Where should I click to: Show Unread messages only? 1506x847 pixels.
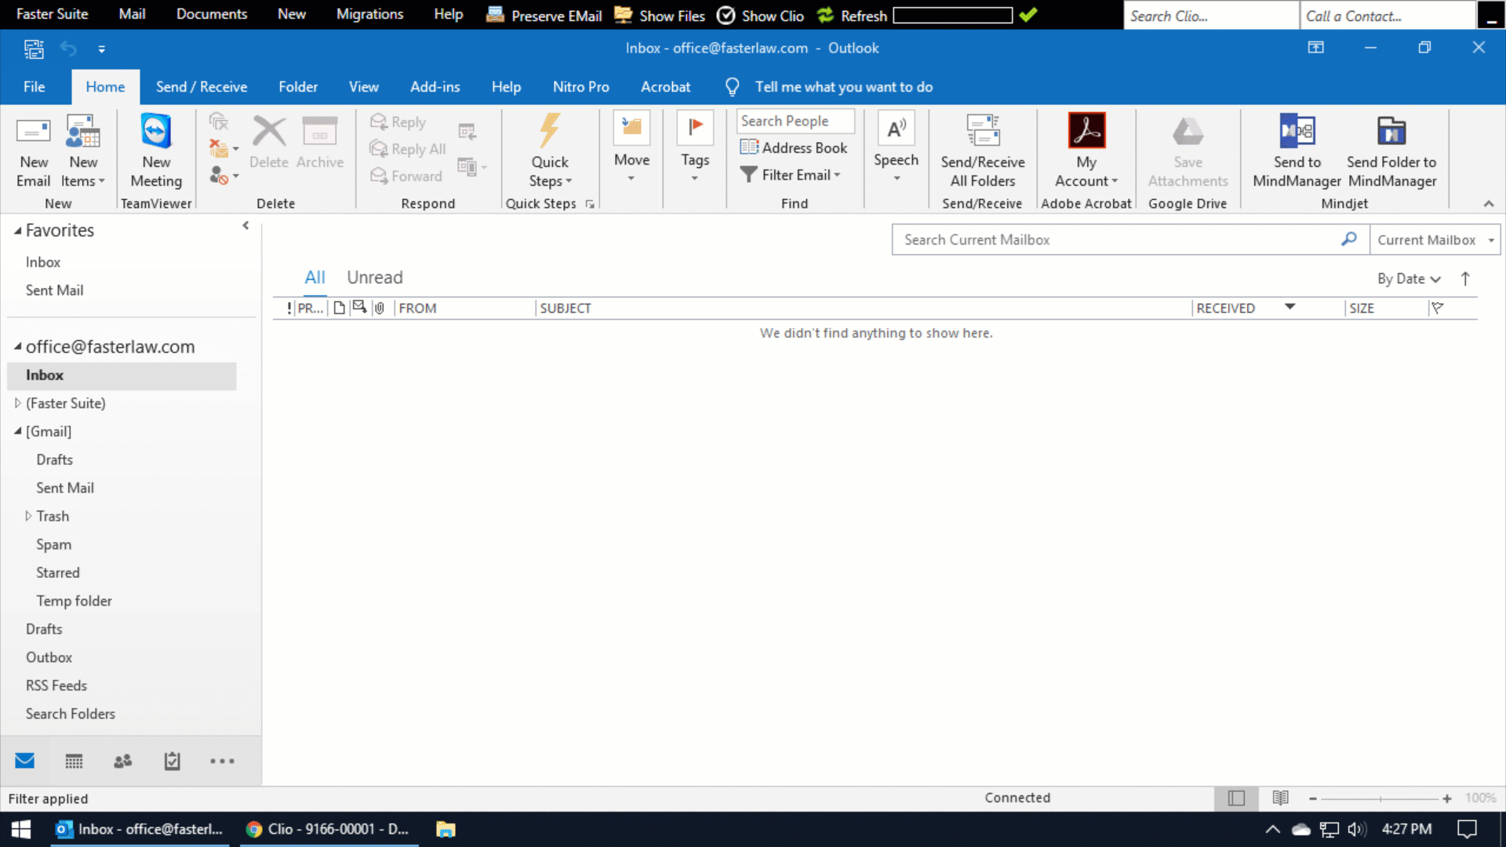(x=374, y=278)
